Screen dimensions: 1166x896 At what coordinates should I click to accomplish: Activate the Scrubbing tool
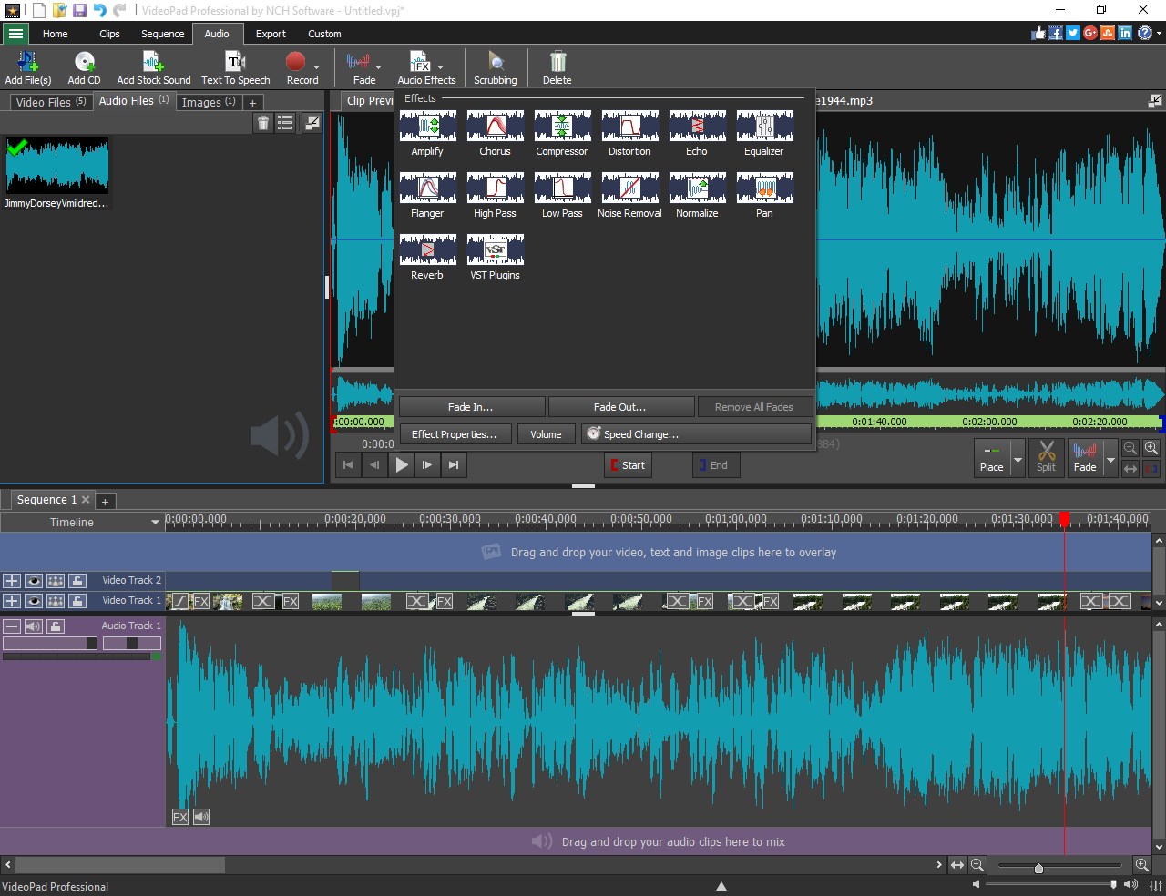coord(495,66)
